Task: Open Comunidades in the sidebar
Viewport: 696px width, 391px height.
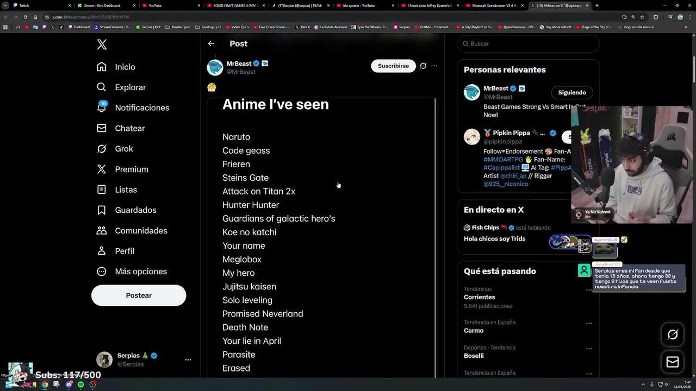Action: tap(132, 231)
